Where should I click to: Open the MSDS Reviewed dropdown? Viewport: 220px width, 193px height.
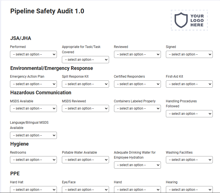coord(85,108)
